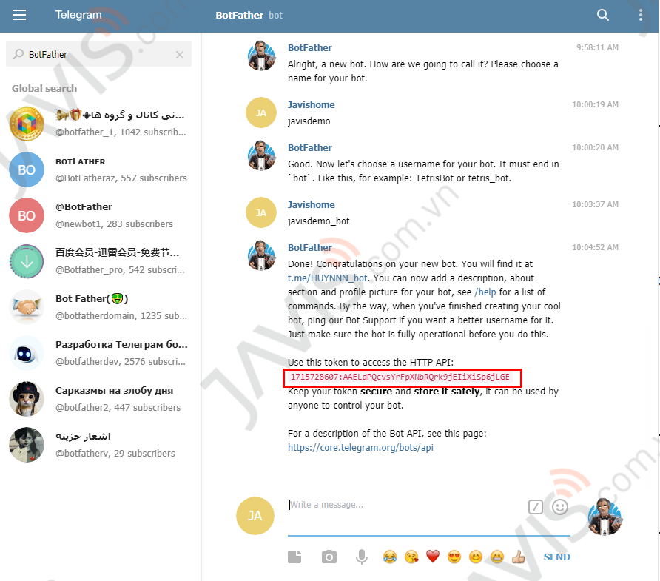Record a voice message with microphone icon
This screenshot has height=581, width=660.
click(x=361, y=557)
